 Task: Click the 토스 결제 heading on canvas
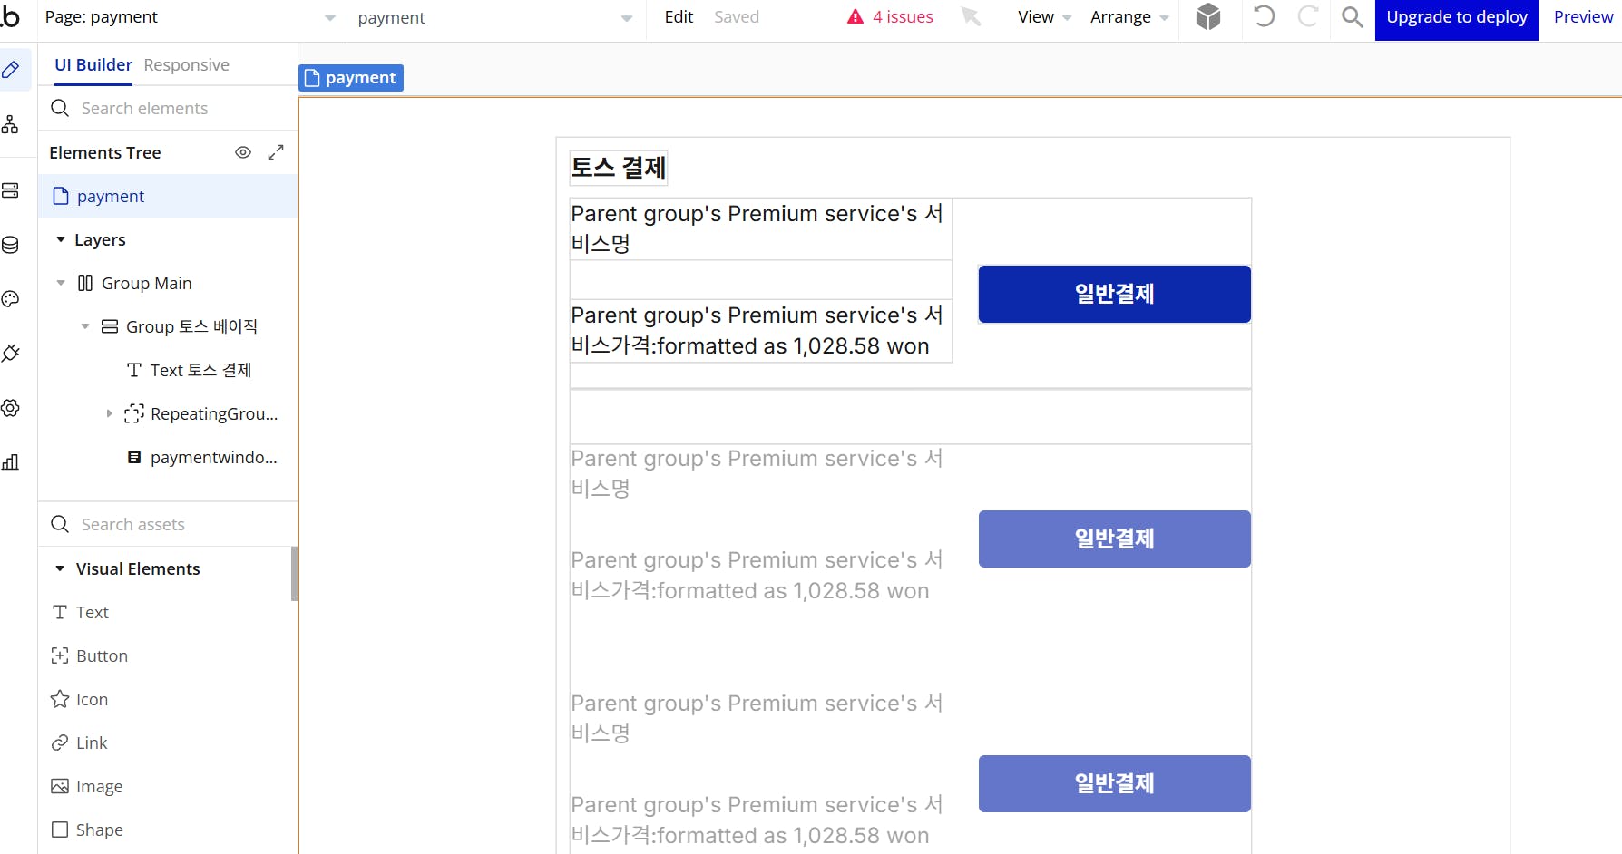[619, 168]
